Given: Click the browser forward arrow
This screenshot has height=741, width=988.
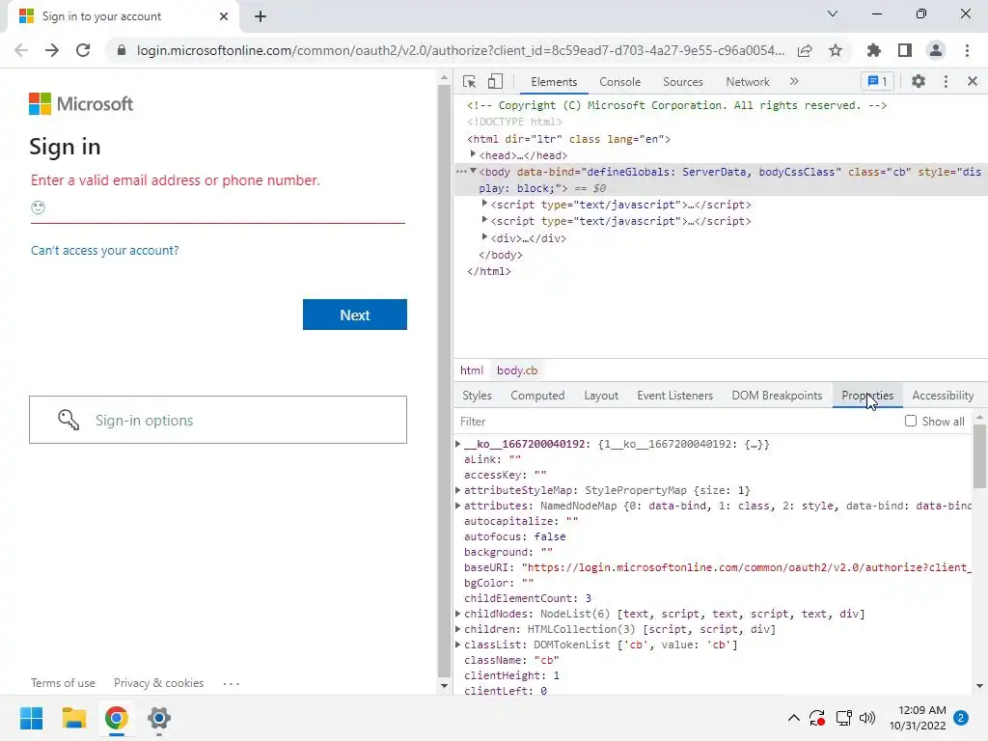Looking at the screenshot, I should point(52,50).
